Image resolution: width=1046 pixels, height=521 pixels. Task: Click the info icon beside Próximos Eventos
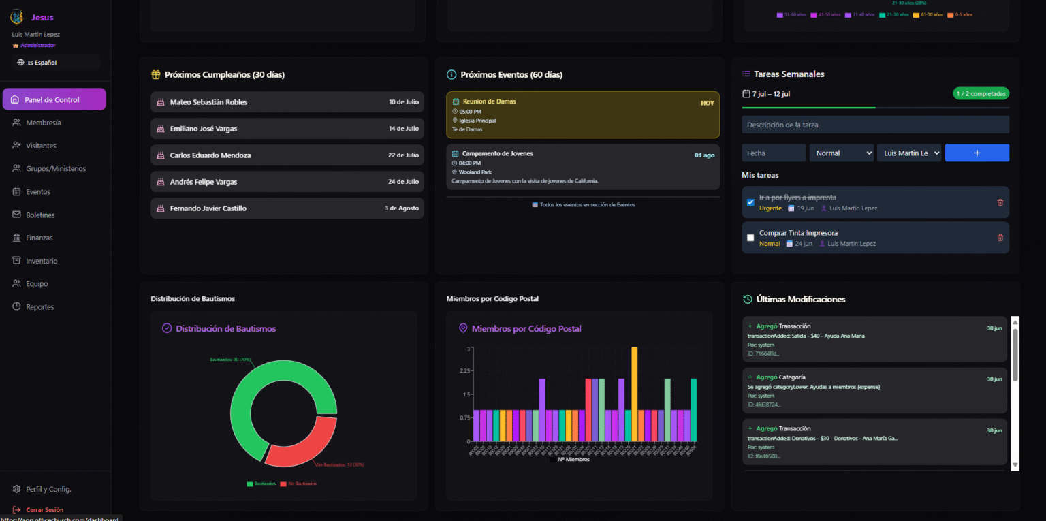pyautogui.click(x=451, y=74)
